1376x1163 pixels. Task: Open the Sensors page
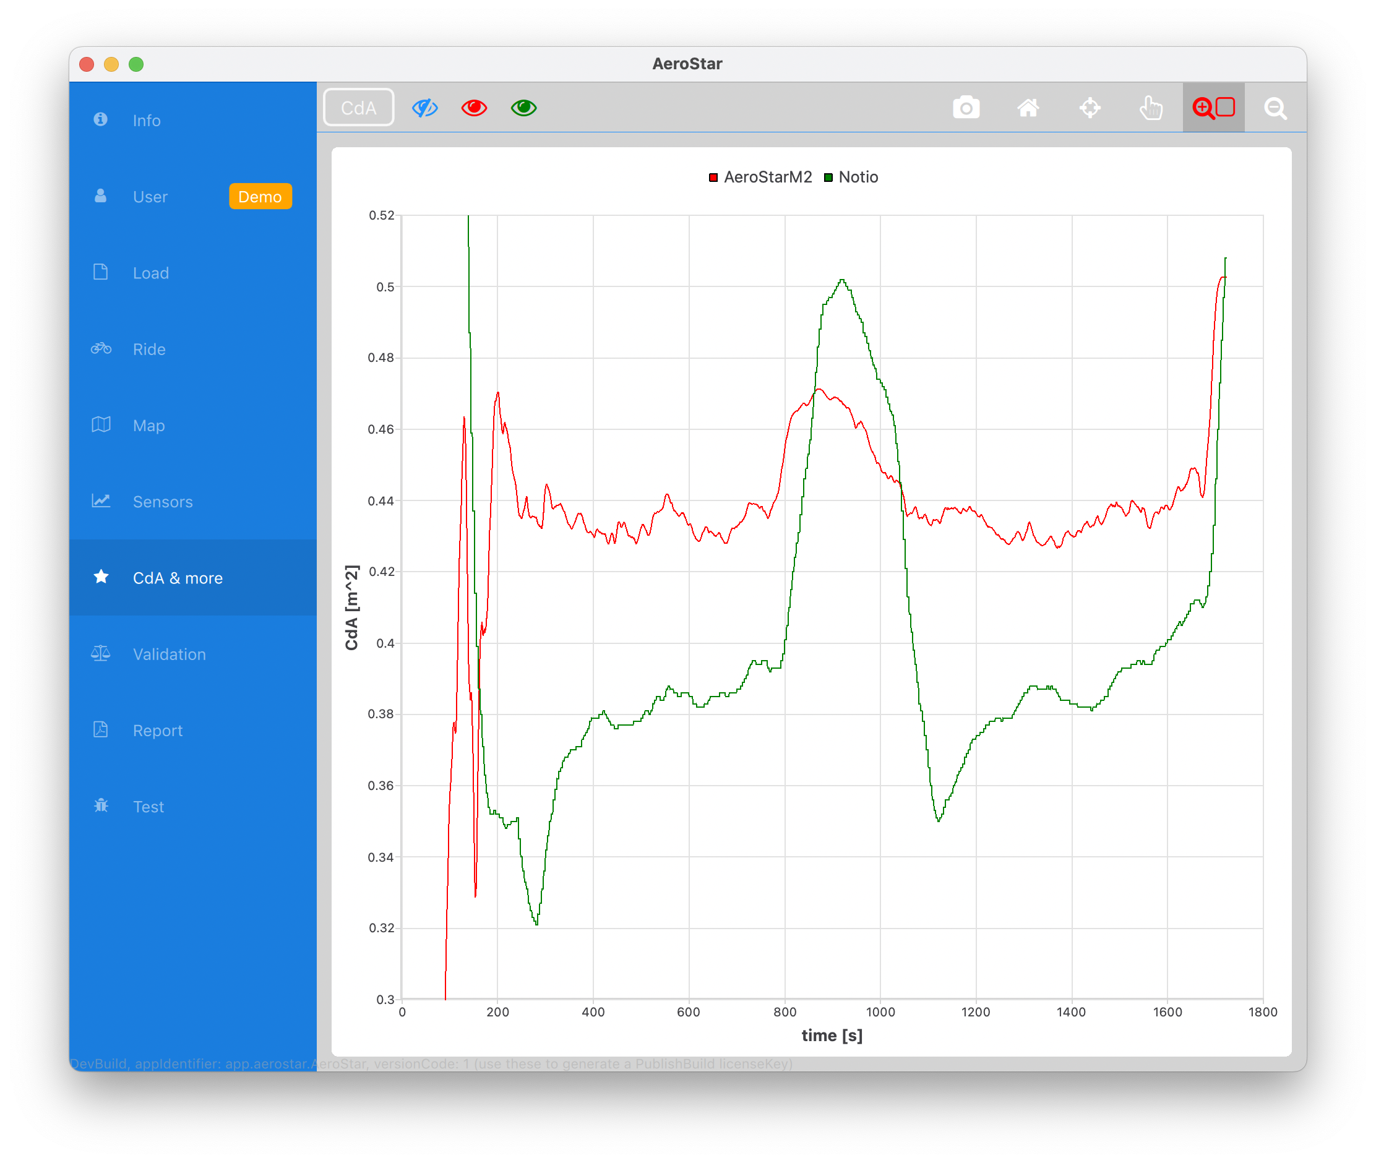[x=162, y=502]
